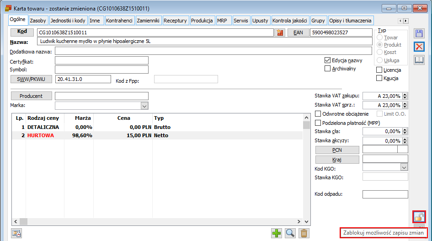The width and height of the screenshot is (432, 241).
Task: Expand the Marka dropdown
Action: click(144, 106)
